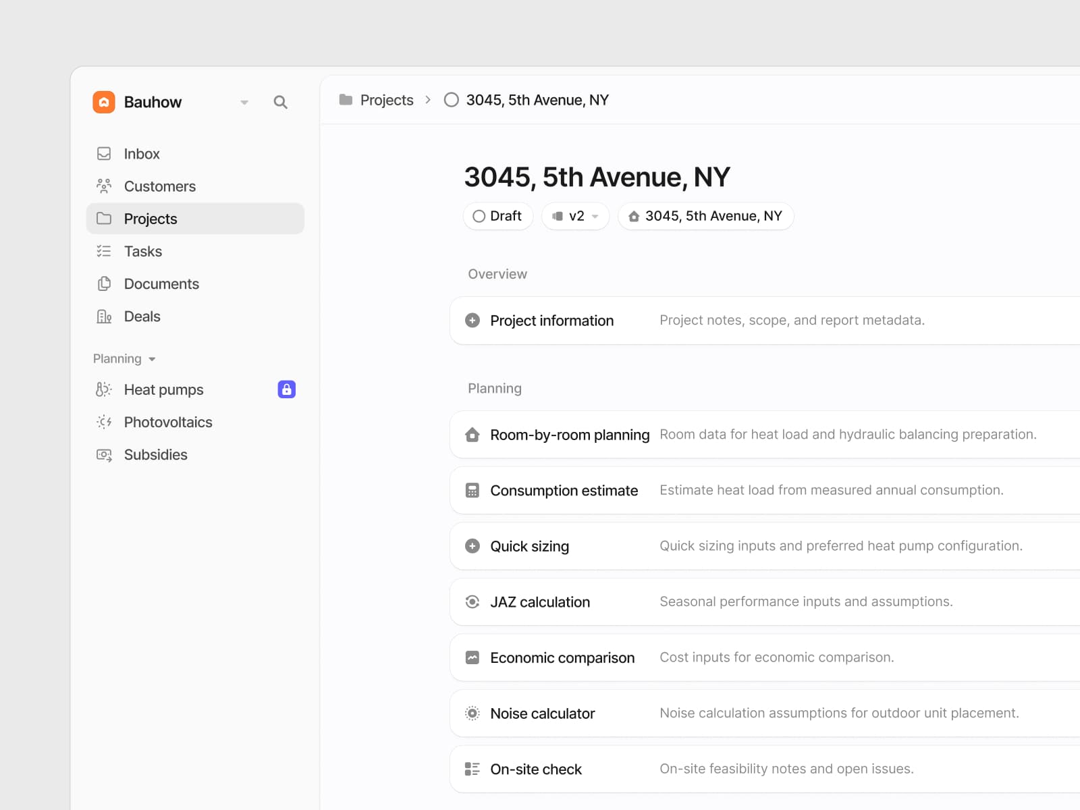Image resolution: width=1080 pixels, height=810 pixels.
Task: Click the calculator icon for Consumption estimate
Action: [x=473, y=491]
